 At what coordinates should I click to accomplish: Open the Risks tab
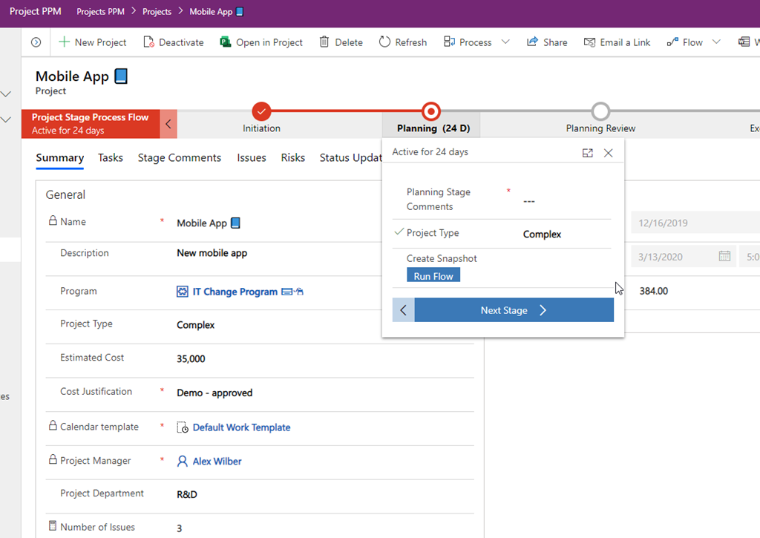point(292,157)
